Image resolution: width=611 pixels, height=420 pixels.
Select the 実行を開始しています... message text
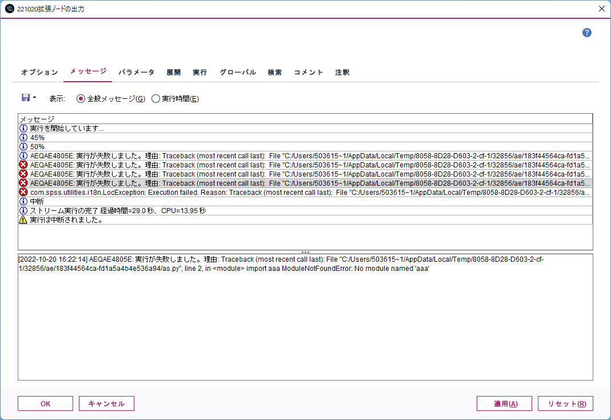point(67,128)
